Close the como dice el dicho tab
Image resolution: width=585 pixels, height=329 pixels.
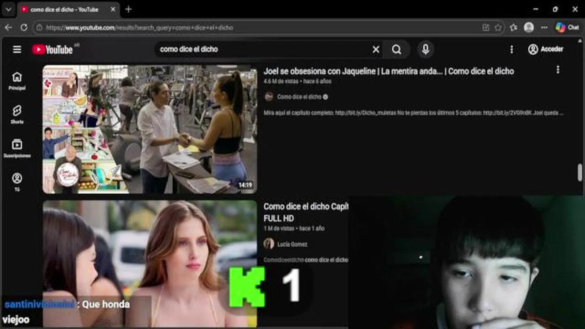[113, 9]
